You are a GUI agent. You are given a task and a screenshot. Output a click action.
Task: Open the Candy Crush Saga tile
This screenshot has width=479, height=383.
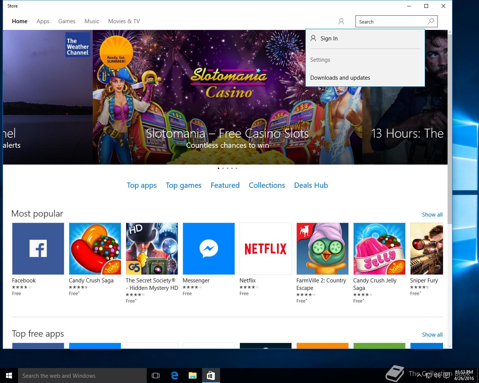coord(95,249)
